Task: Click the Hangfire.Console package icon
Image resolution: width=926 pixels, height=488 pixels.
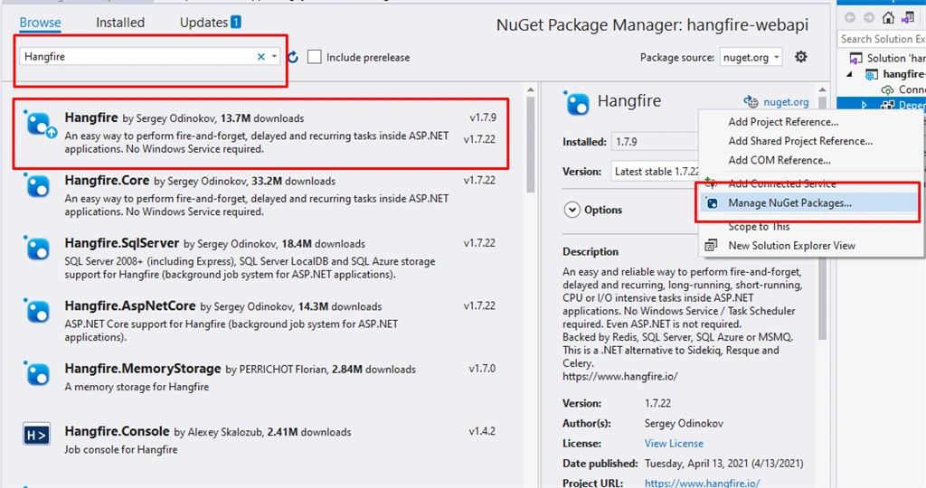Action: pos(36,435)
